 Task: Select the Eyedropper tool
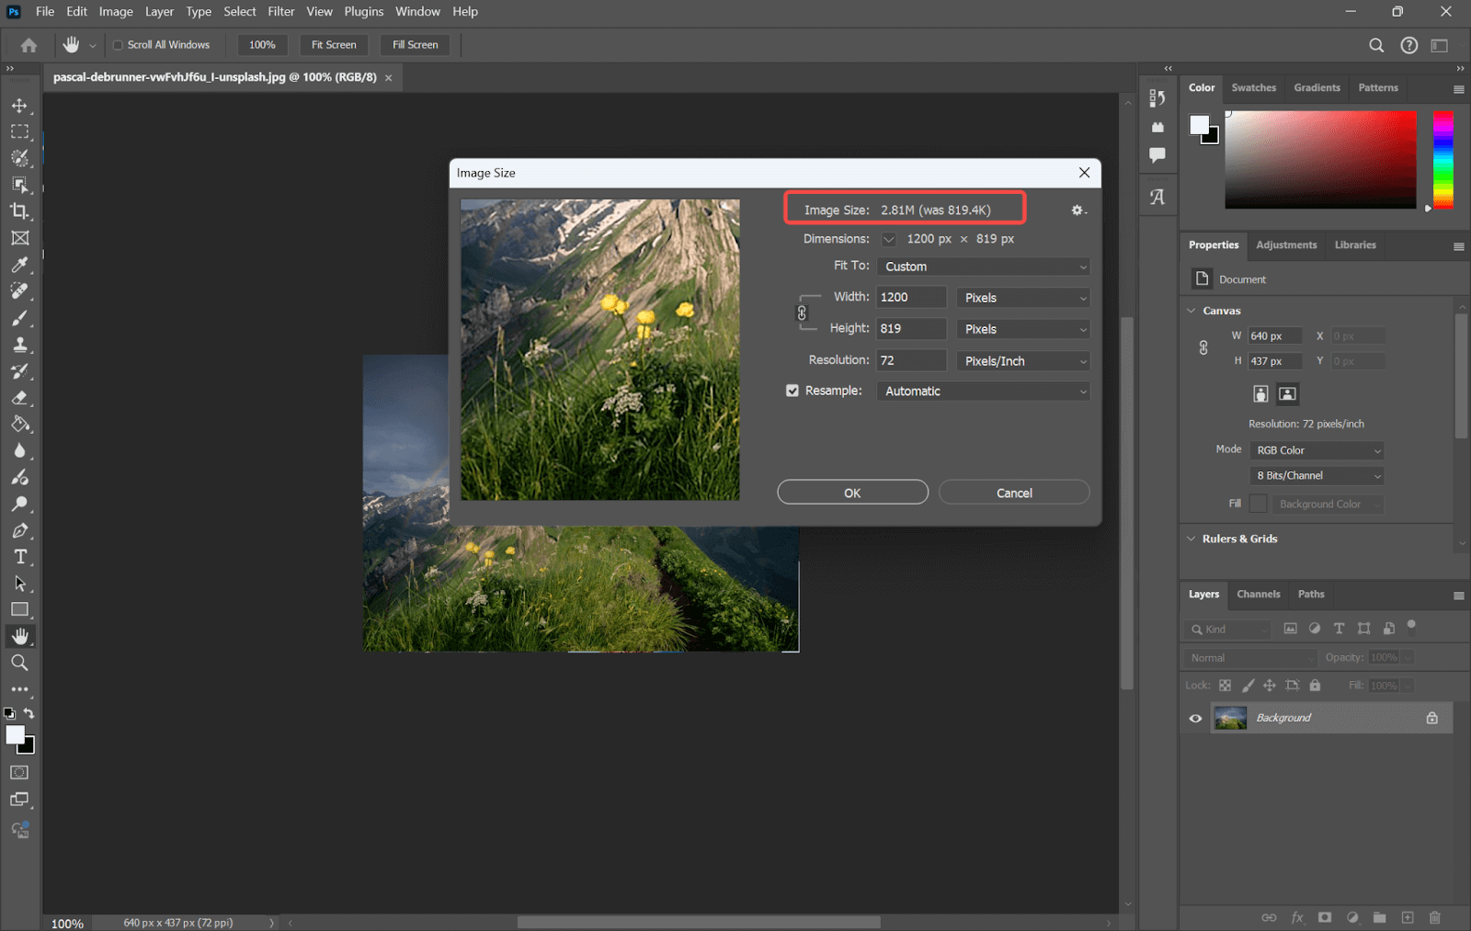click(19, 265)
